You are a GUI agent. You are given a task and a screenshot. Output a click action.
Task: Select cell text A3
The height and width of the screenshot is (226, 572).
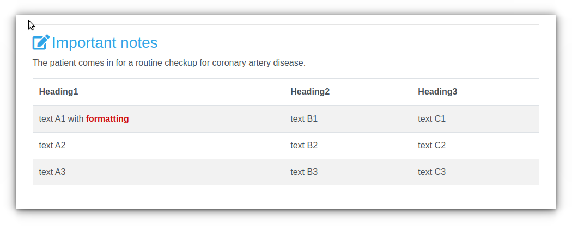[52, 172]
